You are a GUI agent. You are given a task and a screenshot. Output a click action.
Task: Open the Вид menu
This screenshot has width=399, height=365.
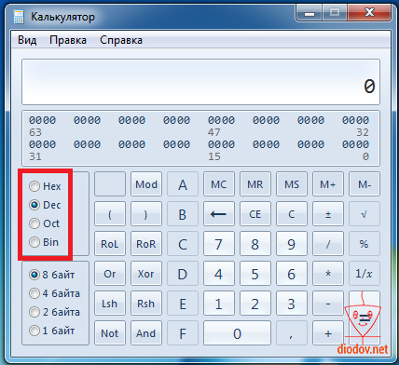point(27,40)
